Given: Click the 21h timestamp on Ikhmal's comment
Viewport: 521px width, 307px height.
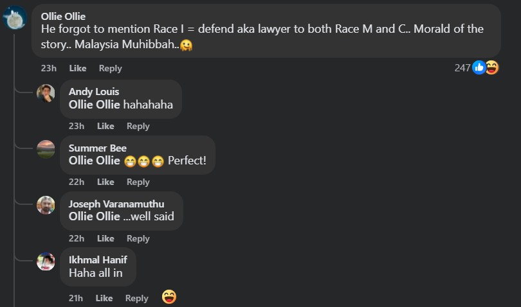Looking at the screenshot, I should pyautogui.click(x=76, y=299).
